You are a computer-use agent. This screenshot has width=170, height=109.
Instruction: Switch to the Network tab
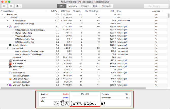pyautogui.click(x=106, y=6)
